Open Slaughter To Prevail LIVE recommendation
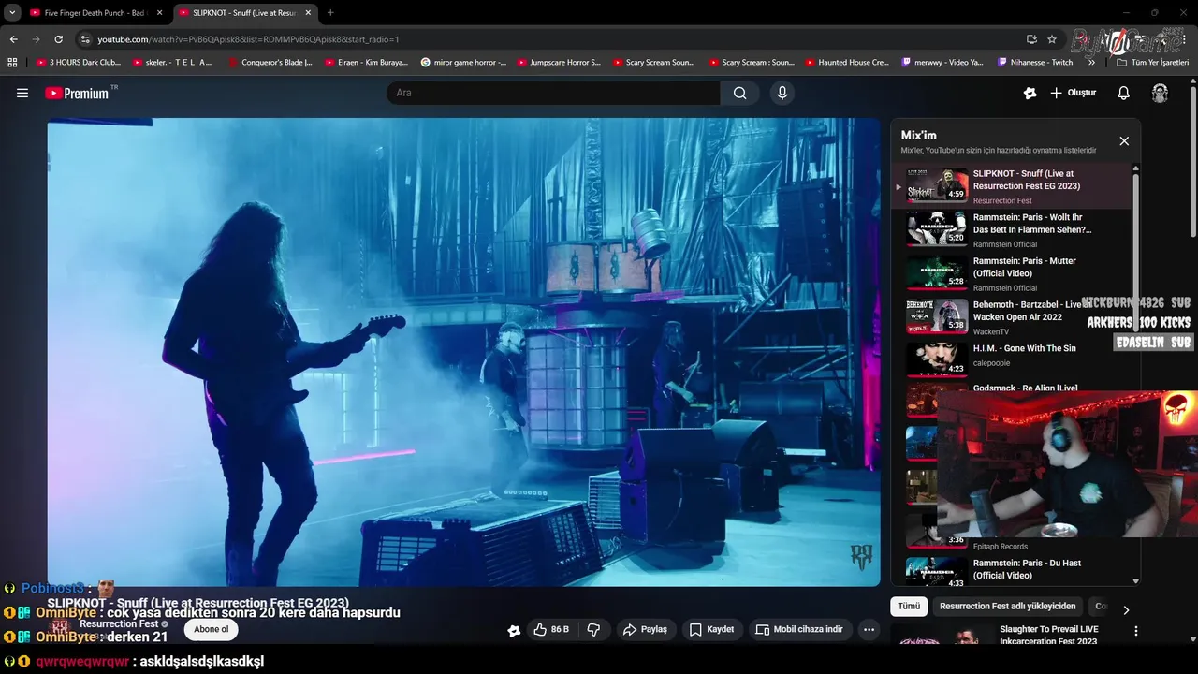This screenshot has height=674, width=1198. [x=1048, y=635]
